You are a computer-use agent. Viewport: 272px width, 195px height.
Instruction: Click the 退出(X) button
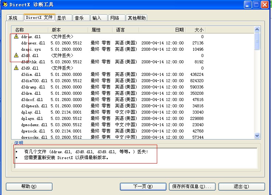(241, 186)
